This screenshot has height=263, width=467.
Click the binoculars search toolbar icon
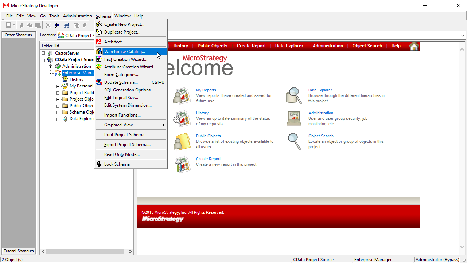66,25
